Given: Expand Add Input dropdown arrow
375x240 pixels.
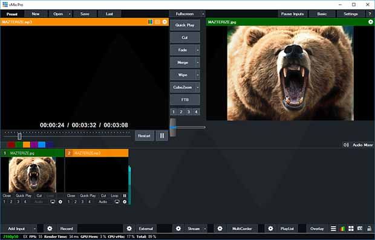Looking at the screenshot, I should (x=34, y=229).
